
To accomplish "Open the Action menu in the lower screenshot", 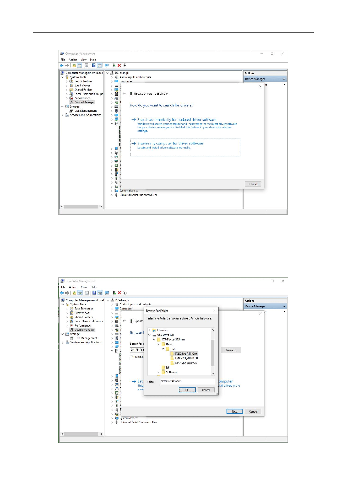I will tap(73, 287).
